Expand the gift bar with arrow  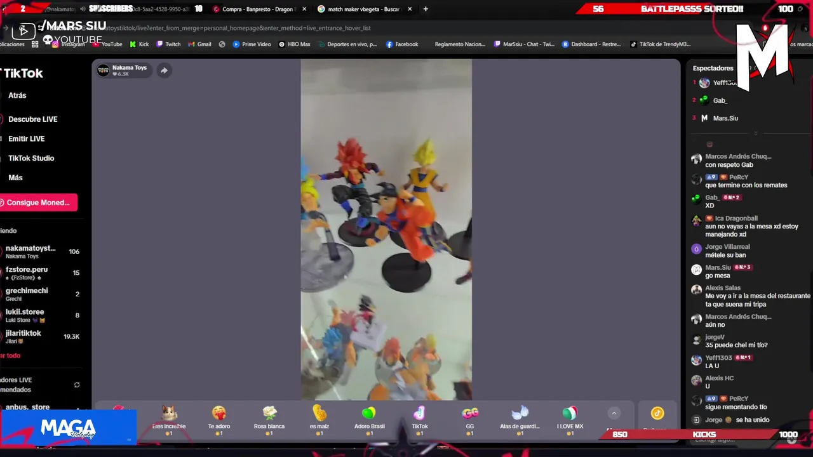click(x=614, y=413)
